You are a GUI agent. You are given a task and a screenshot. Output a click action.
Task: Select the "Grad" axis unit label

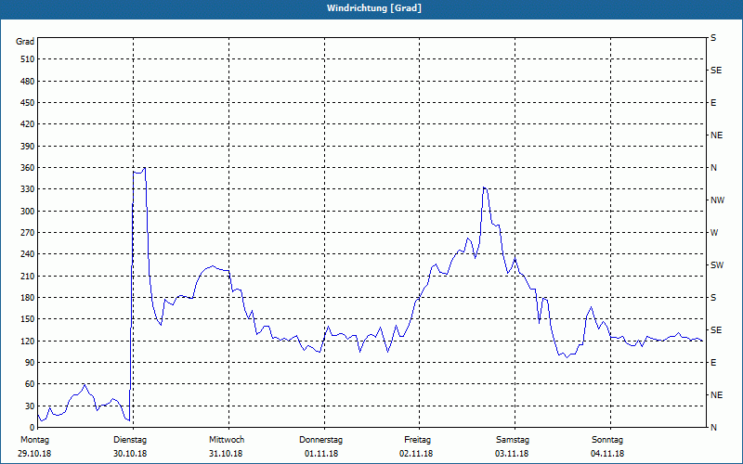point(25,42)
